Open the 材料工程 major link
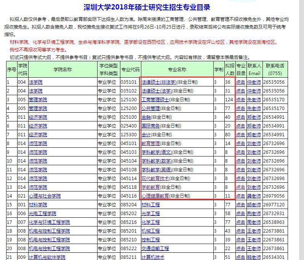The image size is (304, 260). [150, 204]
